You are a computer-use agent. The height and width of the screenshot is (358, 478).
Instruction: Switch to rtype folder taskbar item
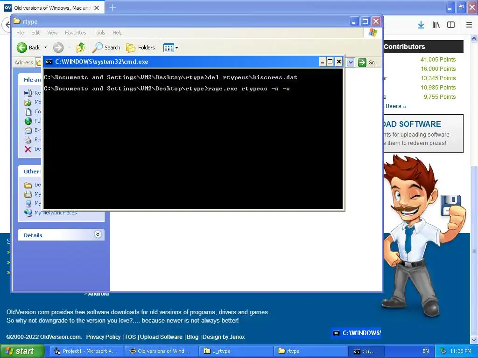pos(310,351)
